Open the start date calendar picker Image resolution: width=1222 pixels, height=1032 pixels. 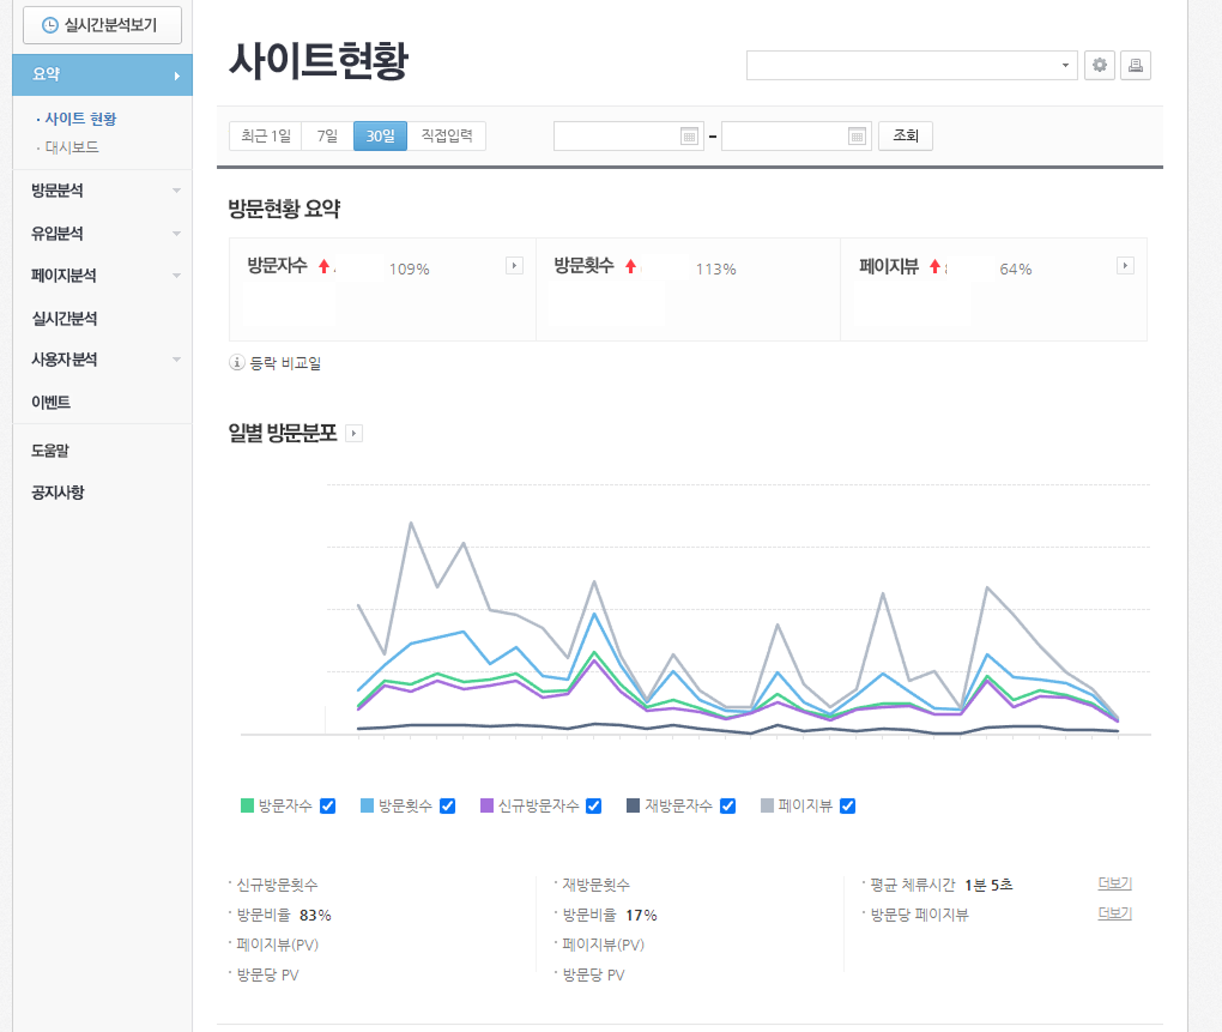(x=690, y=136)
